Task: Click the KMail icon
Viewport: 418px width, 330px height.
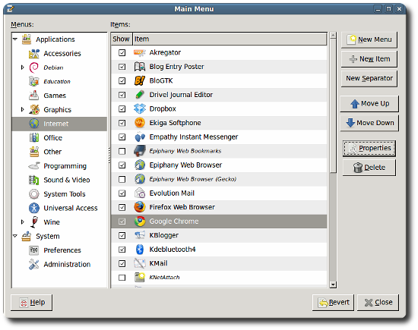Action: tap(140, 263)
